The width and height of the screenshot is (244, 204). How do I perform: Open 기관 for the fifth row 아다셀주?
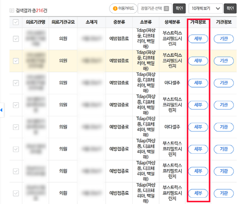click(224, 127)
